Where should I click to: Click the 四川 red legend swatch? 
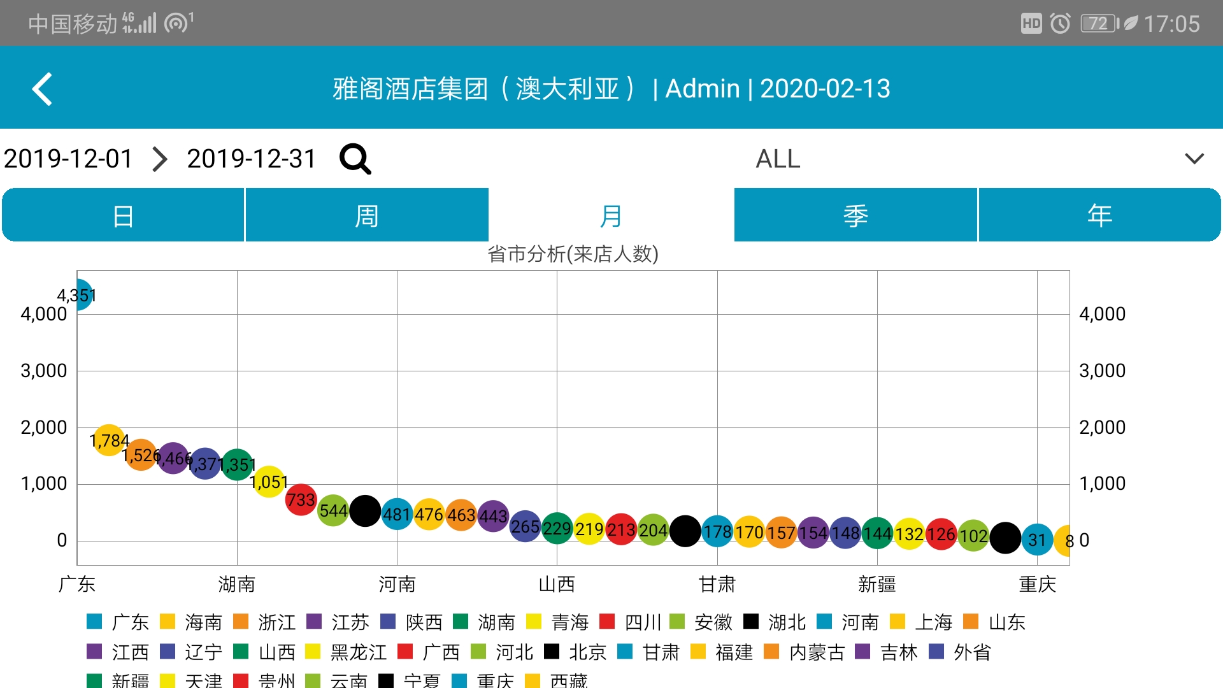pyautogui.click(x=607, y=621)
